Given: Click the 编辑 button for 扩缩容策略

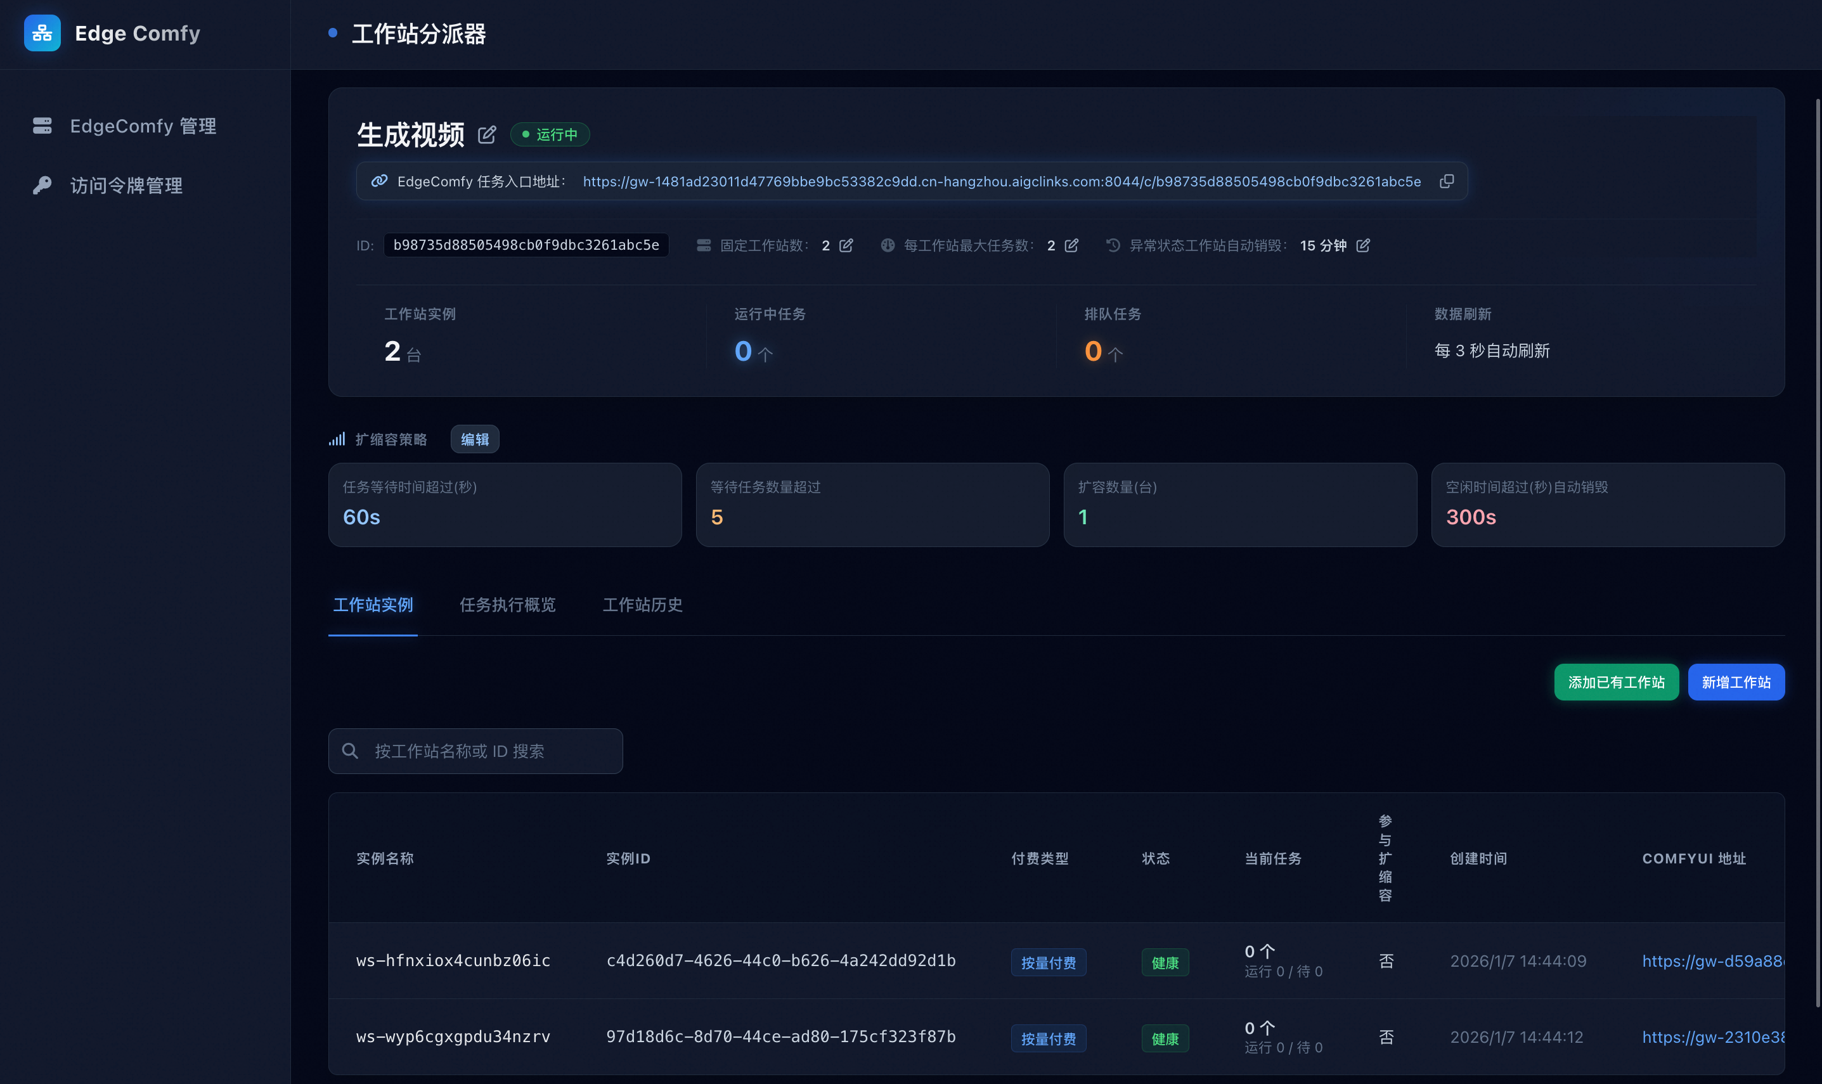Looking at the screenshot, I should (475, 439).
